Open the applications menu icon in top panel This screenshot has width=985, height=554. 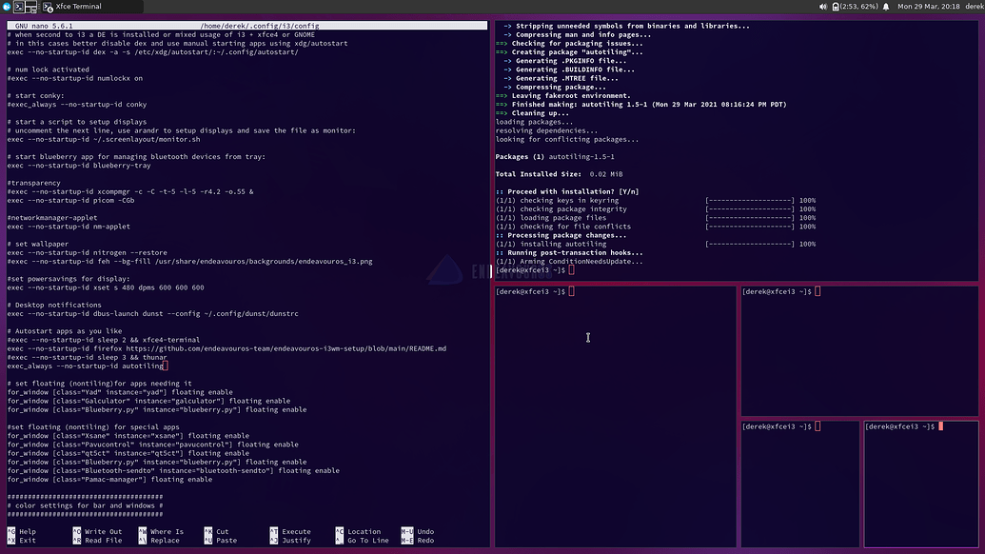pos(9,6)
